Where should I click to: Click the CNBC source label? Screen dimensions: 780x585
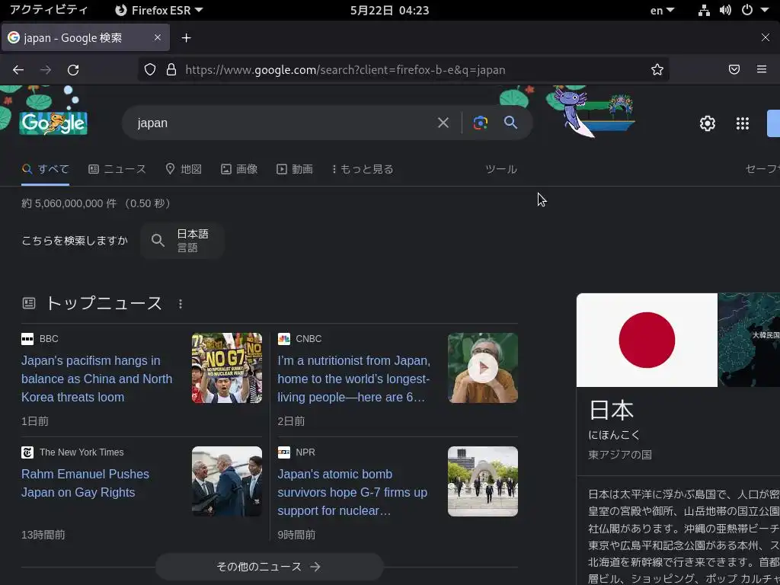click(x=308, y=339)
